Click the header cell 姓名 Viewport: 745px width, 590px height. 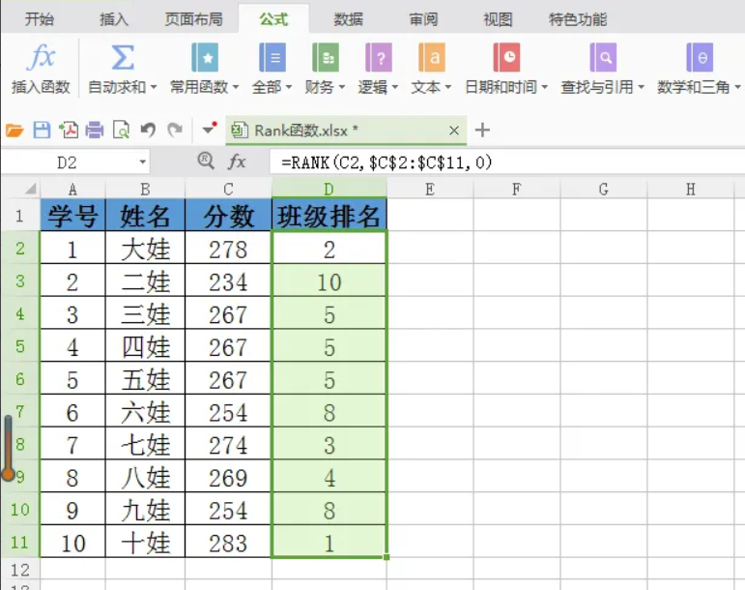coord(145,216)
